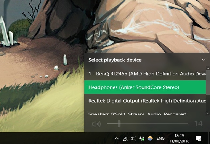The width and height of the screenshot is (210, 144).
Task: Switch ENG input language indicator
Action: click(x=161, y=138)
